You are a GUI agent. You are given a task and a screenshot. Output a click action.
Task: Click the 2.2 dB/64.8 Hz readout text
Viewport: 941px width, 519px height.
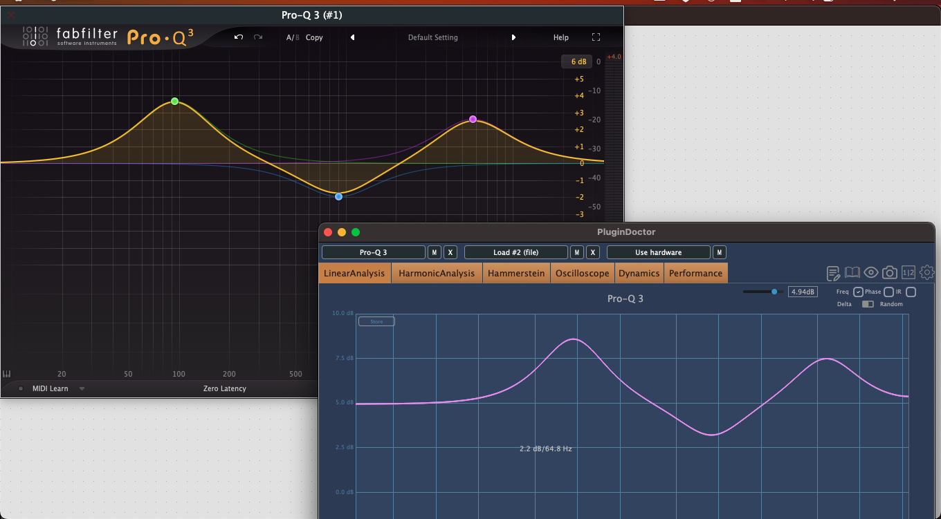[546, 449]
